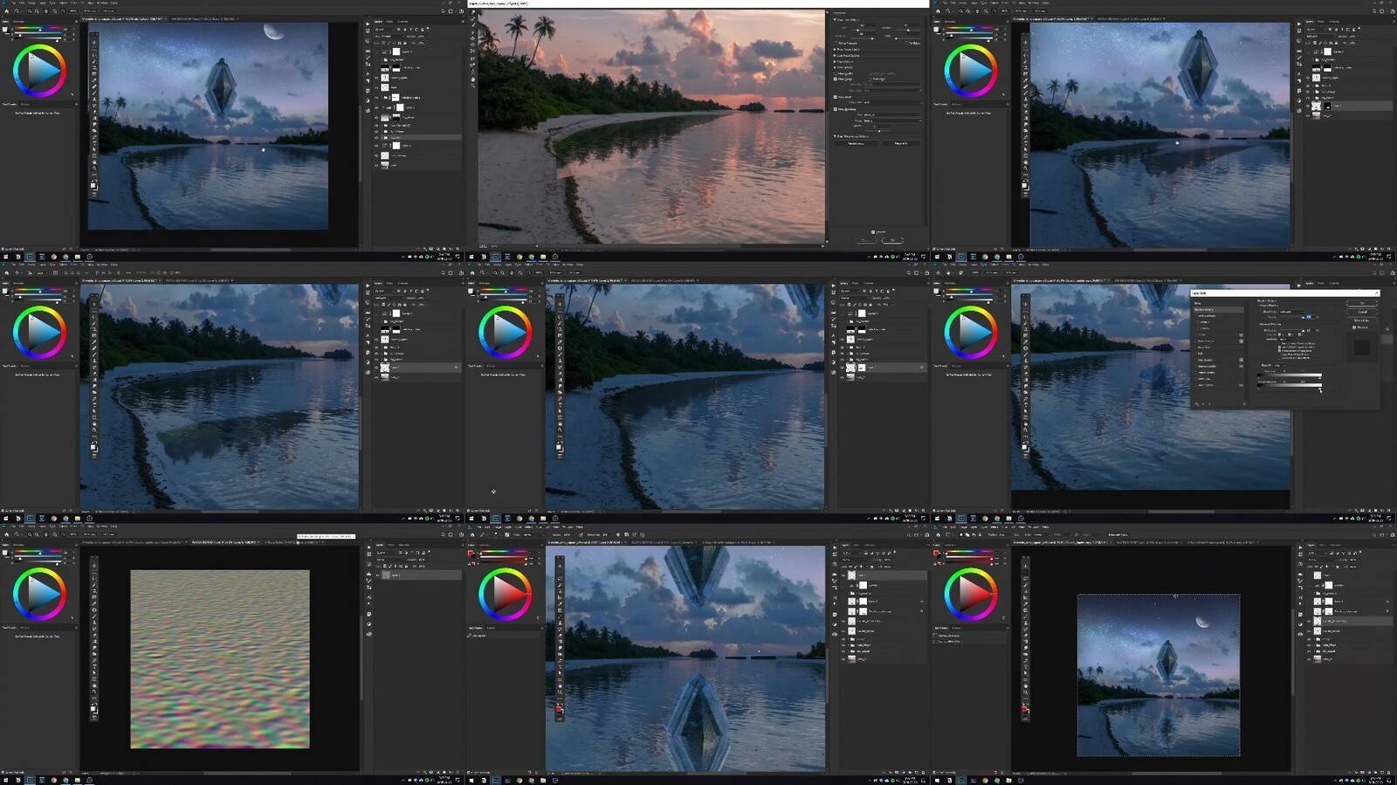Image resolution: width=1397 pixels, height=785 pixels.
Task: Add another Drop Shadow in the Layer Style dialog
Action: 1241,384
